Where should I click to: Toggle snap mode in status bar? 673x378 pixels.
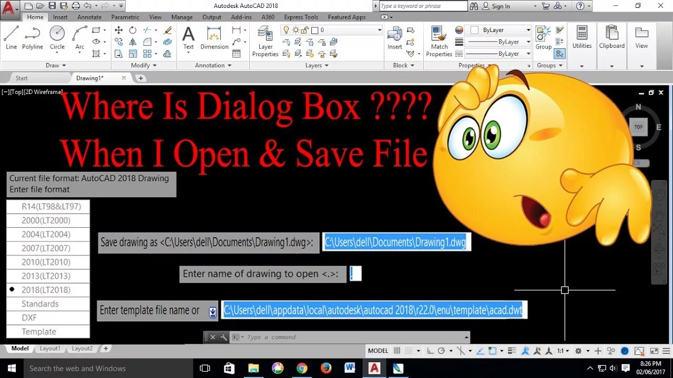click(x=408, y=351)
